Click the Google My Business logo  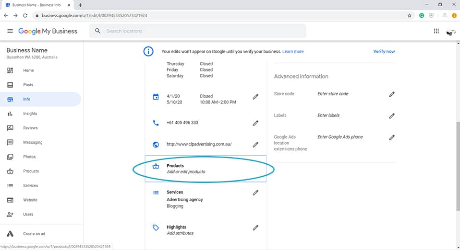[x=48, y=31]
